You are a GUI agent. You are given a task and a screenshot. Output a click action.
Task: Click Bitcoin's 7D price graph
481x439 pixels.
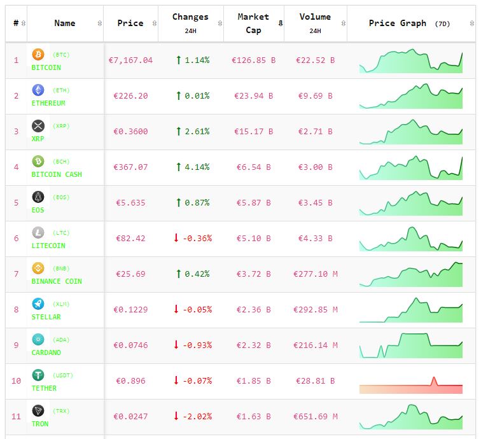411,61
